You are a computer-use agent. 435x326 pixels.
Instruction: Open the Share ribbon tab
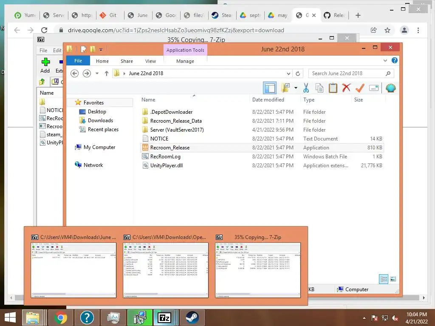(x=127, y=61)
